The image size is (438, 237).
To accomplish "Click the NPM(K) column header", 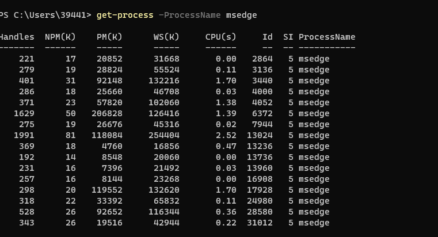I will coord(60,37).
